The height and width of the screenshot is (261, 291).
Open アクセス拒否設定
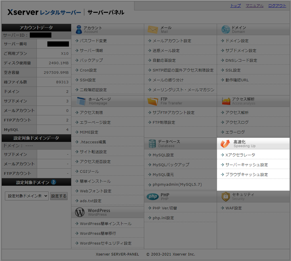point(95,162)
